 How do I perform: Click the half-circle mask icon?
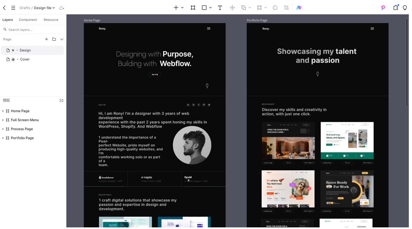[275, 7]
